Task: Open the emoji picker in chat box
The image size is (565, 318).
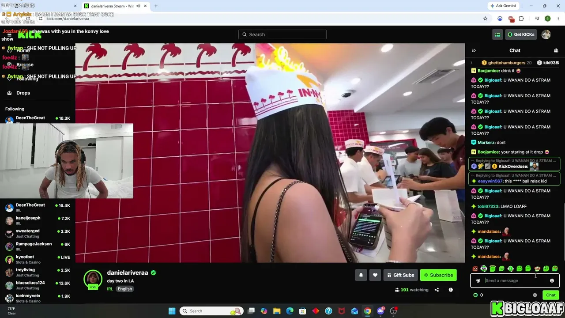Action: [552, 280]
